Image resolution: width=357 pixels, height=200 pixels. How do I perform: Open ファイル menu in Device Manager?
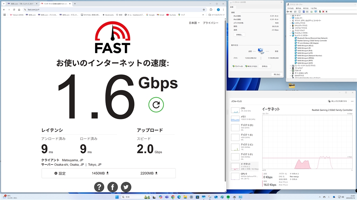tap(290, 8)
